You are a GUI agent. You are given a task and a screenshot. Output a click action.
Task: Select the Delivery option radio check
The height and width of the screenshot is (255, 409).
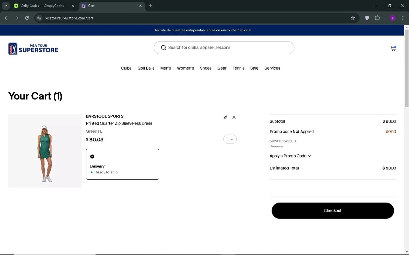[92, 157]
